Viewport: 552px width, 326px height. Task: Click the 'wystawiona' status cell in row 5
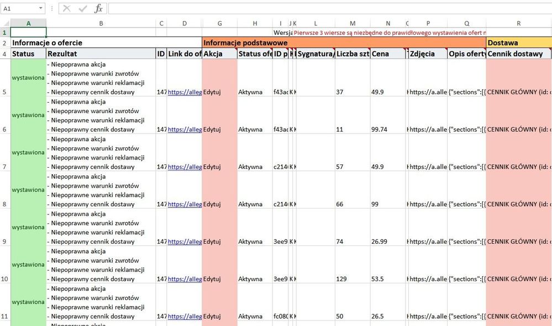(29, 78)
